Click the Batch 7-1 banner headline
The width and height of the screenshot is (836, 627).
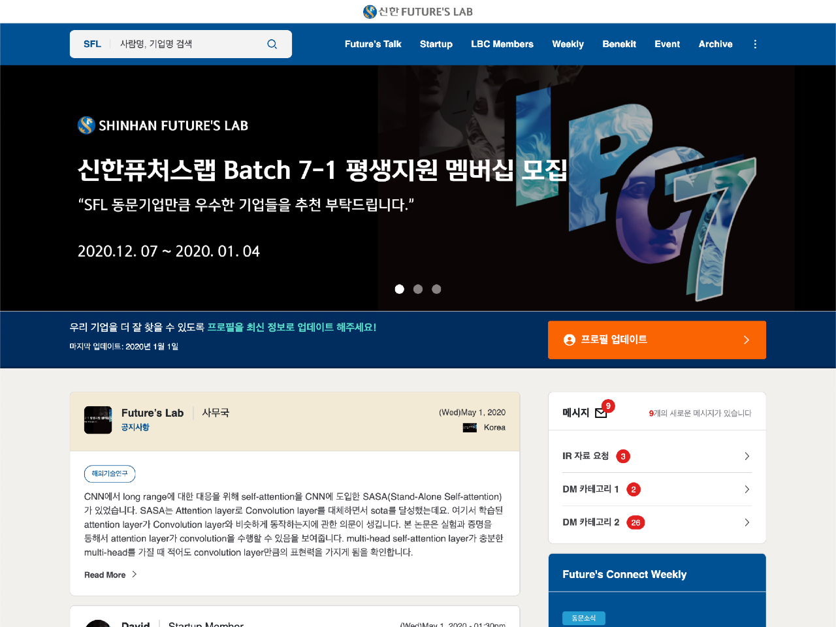click(x=323, y=170)
